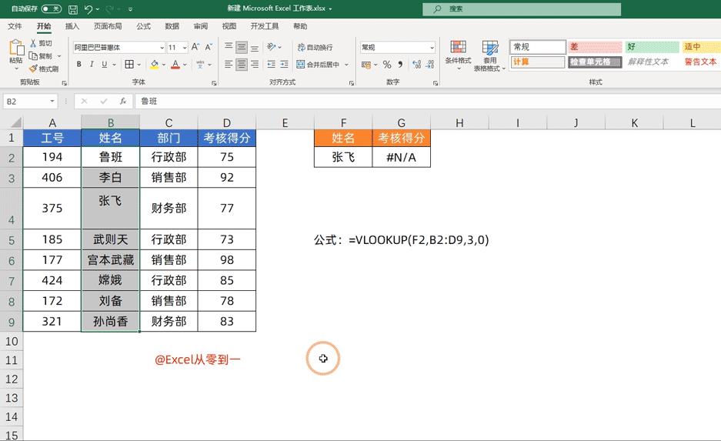Toggle Merge & Center (合并后居中)

point(319,65)
